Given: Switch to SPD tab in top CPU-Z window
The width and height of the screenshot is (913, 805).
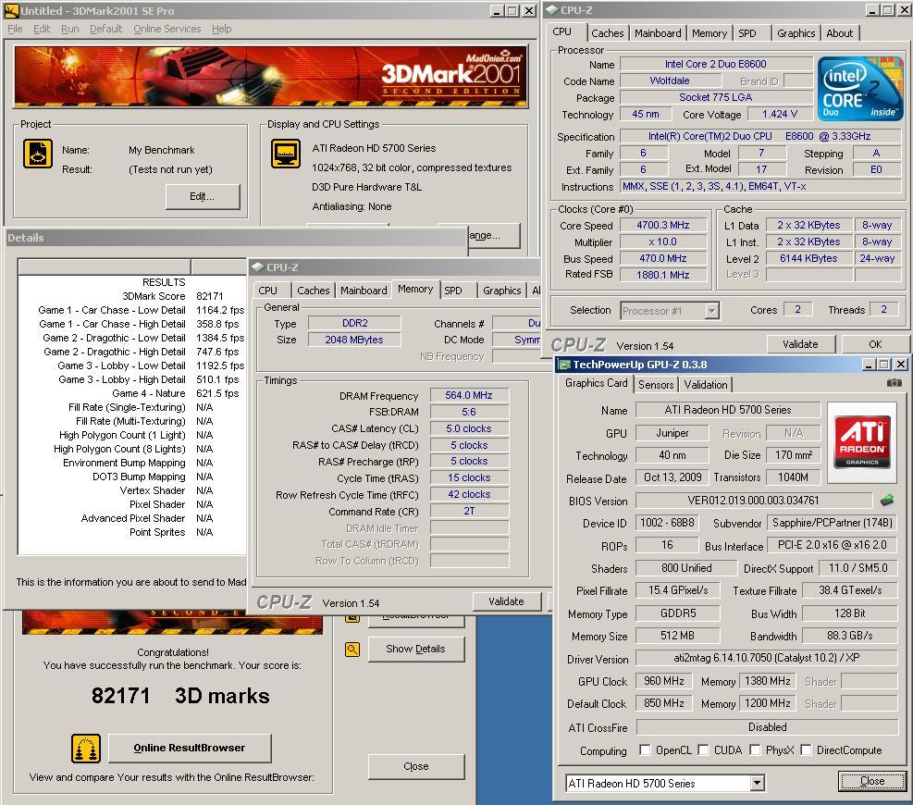Looking at the screenshot, I should tap(747, 33).
